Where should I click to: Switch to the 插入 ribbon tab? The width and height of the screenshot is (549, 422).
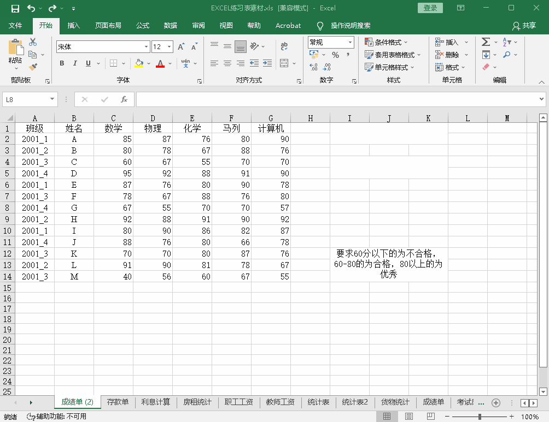[x=73, y=25]
